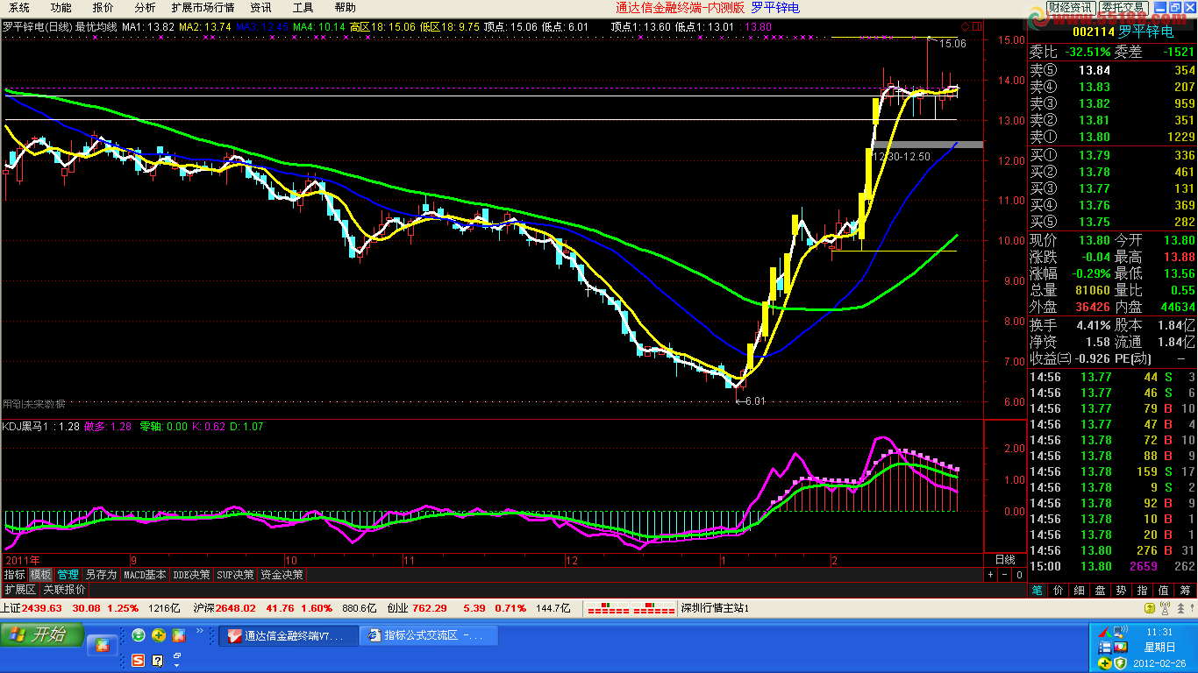Click the 关联报价 tab
This screenshot has height=673, width=1198.
(64, 590)
